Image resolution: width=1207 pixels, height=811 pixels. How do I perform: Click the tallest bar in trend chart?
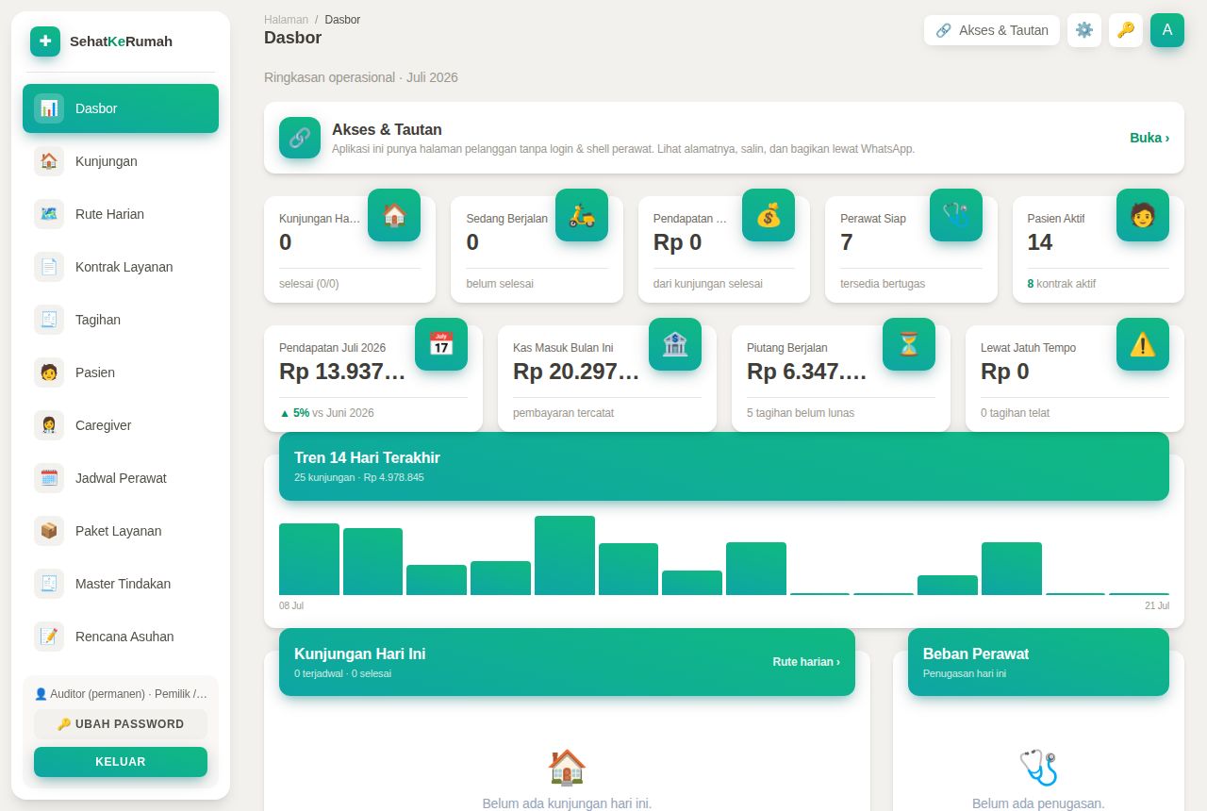565,555
